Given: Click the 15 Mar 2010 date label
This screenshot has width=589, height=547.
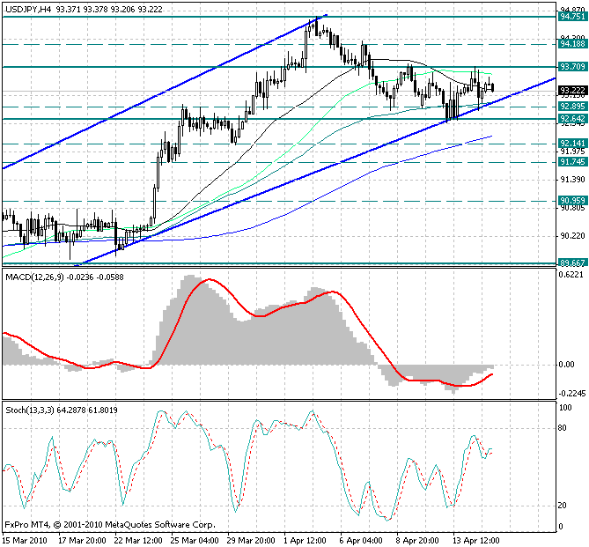Looking at the screenshot, I should [x=25, y=541].
